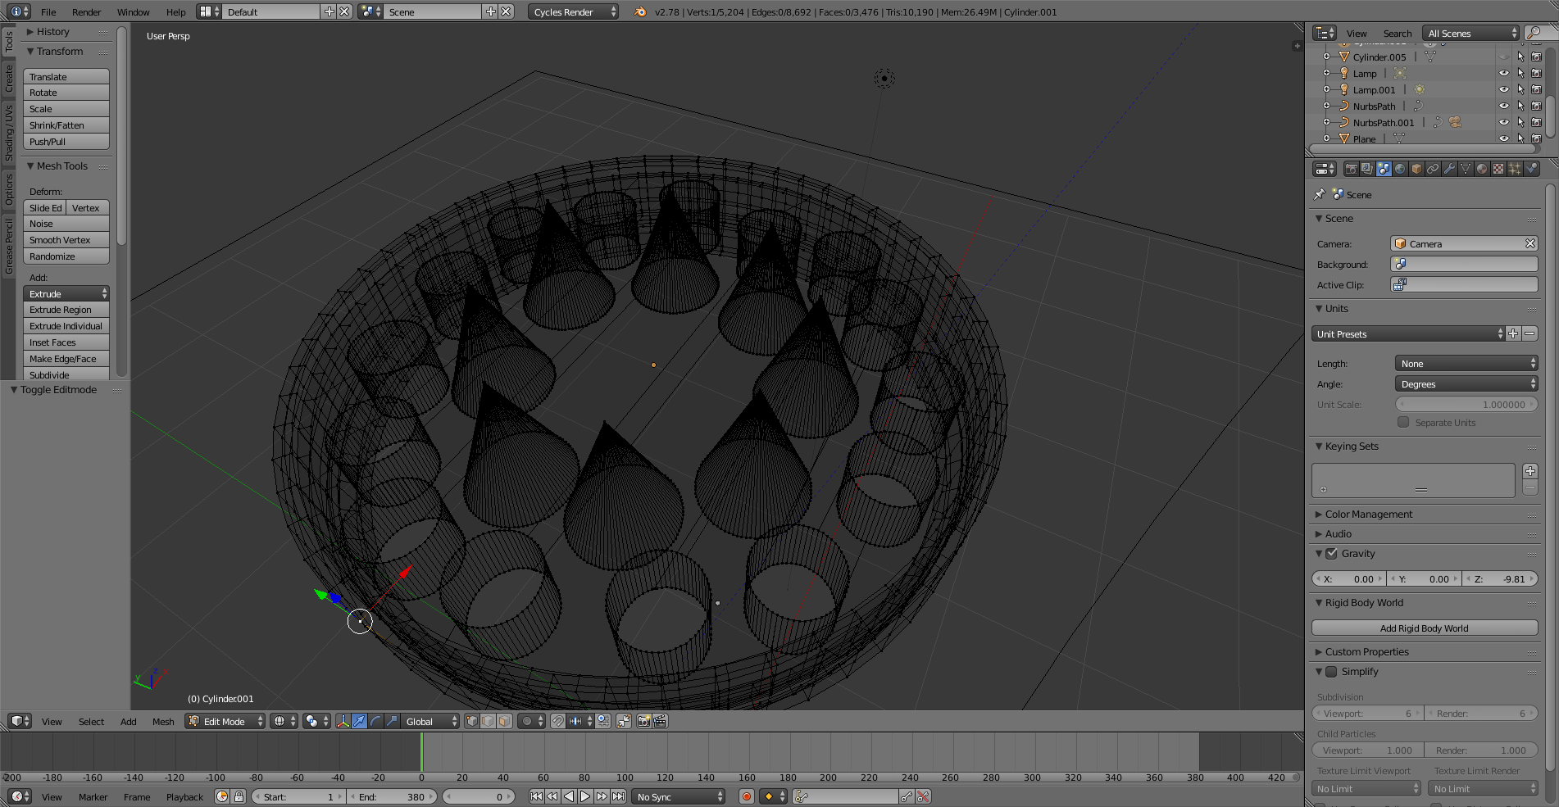The height and width of the screenshot is (807, 1559).
Task: Open the Mesh menu in the 3D view header
Action: [163, 721]
